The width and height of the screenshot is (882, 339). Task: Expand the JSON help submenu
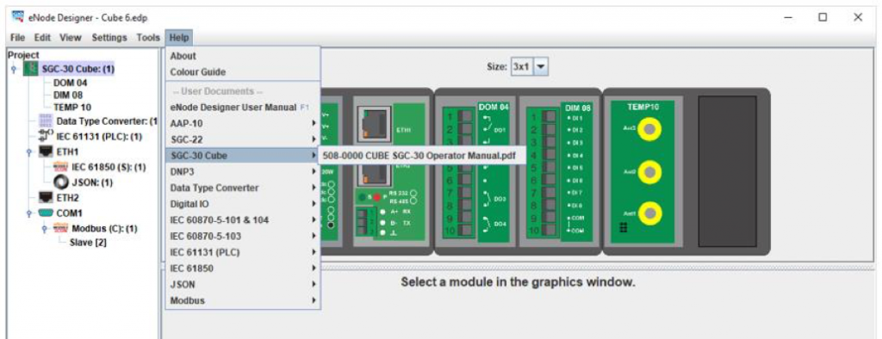(x=243, y=285)
